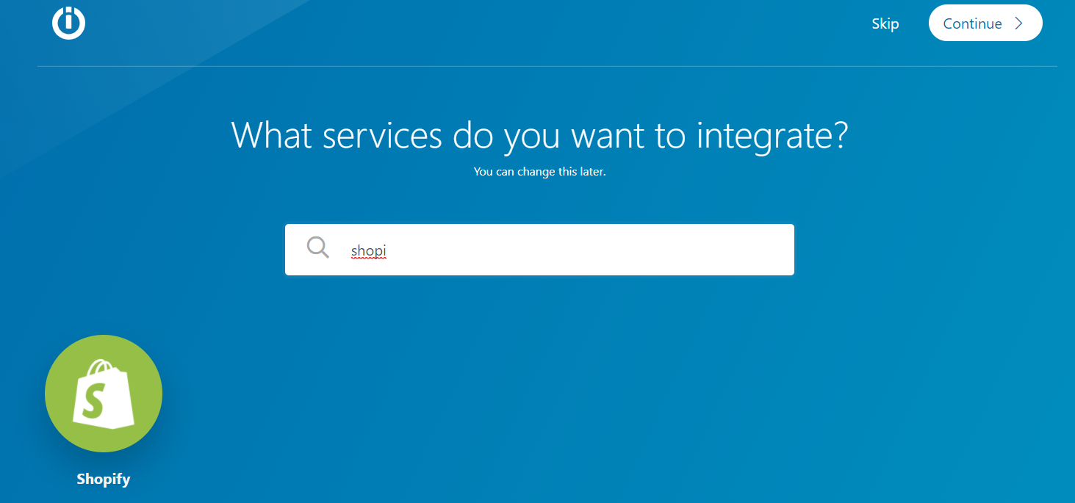
Task: Click the letter S on Shopify bag
Action: (x=93, y=401)
